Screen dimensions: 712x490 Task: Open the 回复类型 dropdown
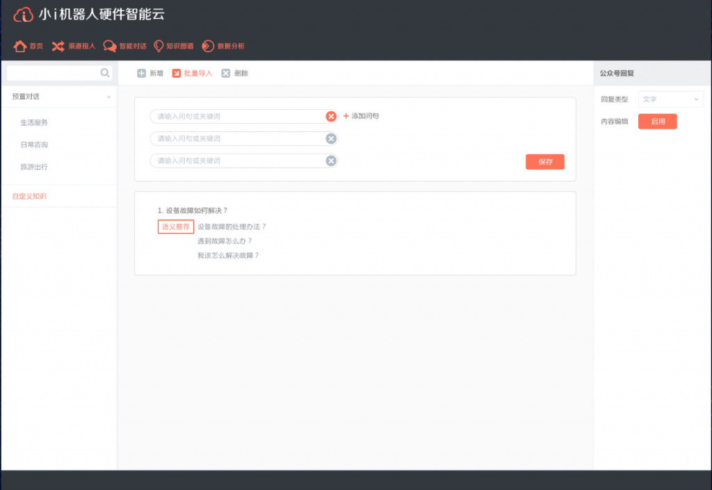(670, 99)
